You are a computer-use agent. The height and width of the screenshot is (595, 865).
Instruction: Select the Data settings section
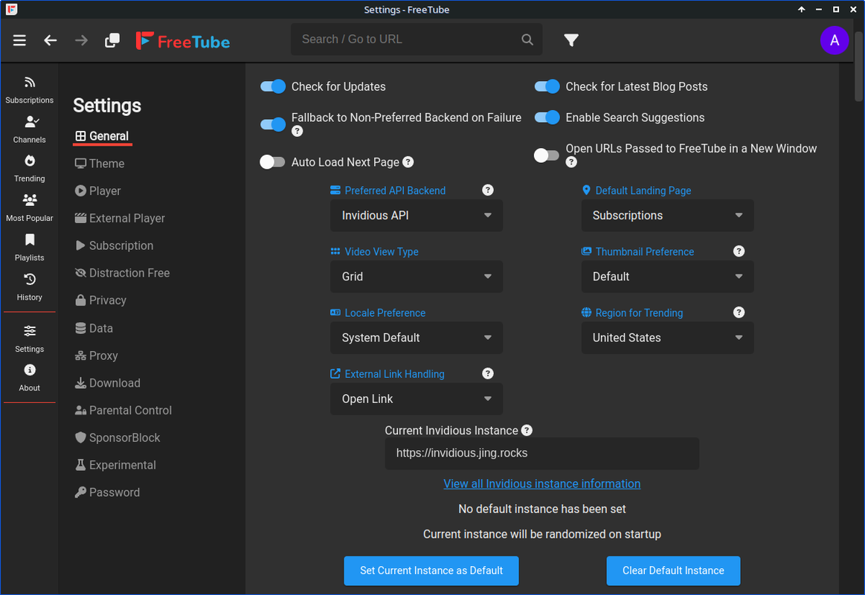[x=94, y=328]
